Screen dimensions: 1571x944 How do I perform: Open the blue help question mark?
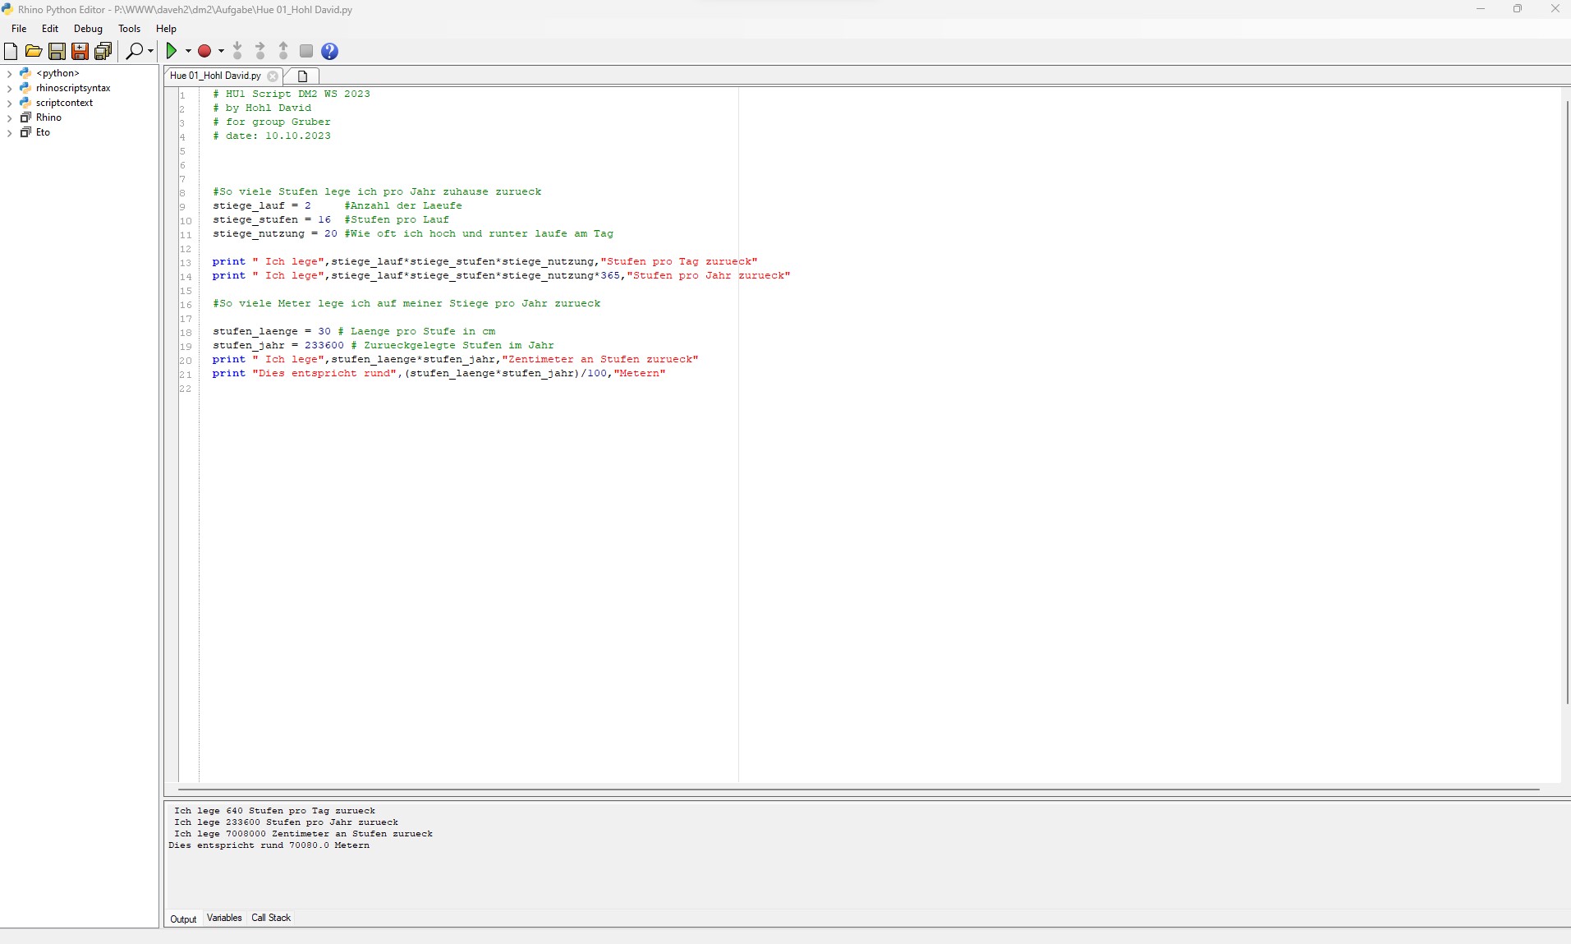click(x=329, y=52)
